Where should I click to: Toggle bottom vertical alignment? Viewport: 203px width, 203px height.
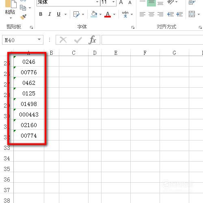[x=160, y=3]
